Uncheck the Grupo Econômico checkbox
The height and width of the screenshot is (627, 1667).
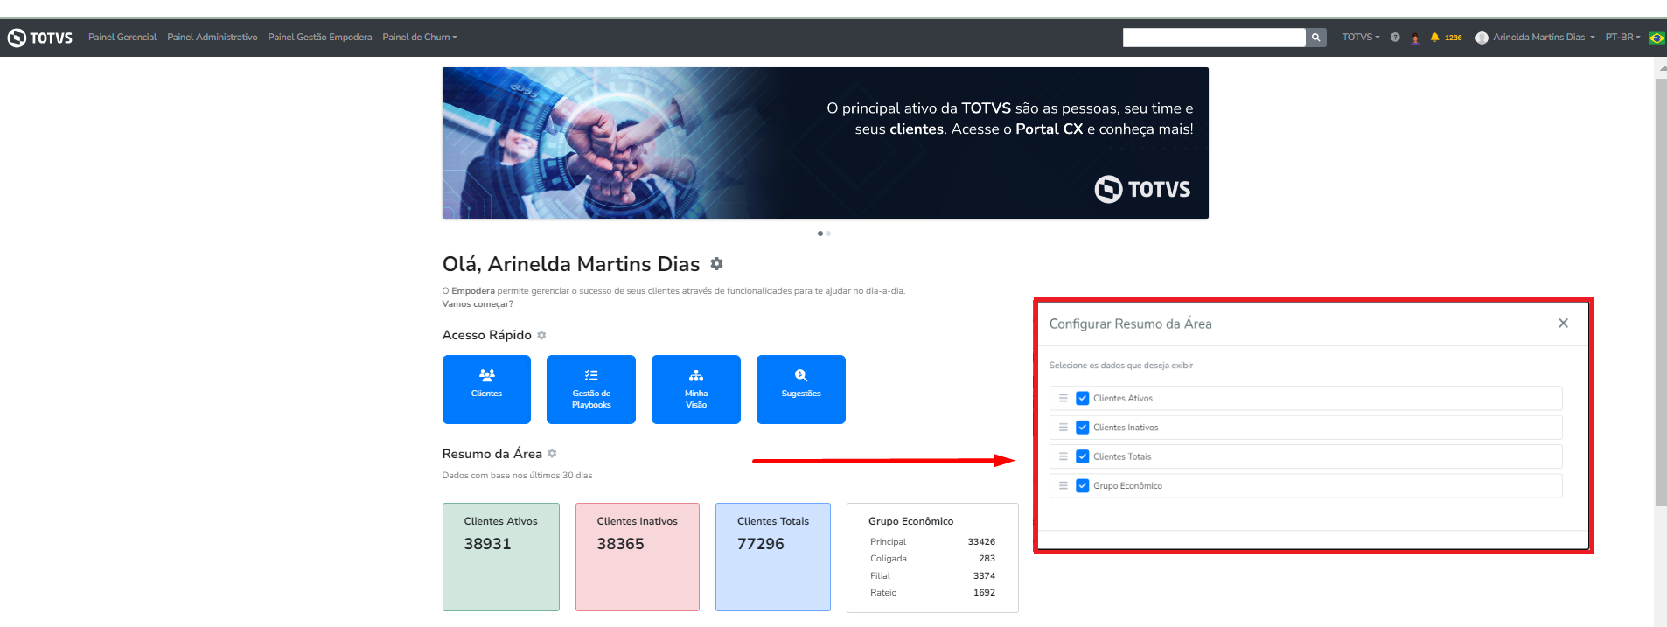click(x=1083, y=486)
